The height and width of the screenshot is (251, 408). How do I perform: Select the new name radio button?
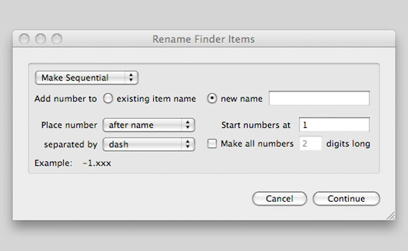(x=212, y=99)
